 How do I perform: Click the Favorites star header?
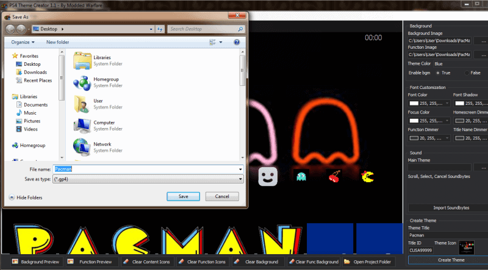(x=25, y=56)
